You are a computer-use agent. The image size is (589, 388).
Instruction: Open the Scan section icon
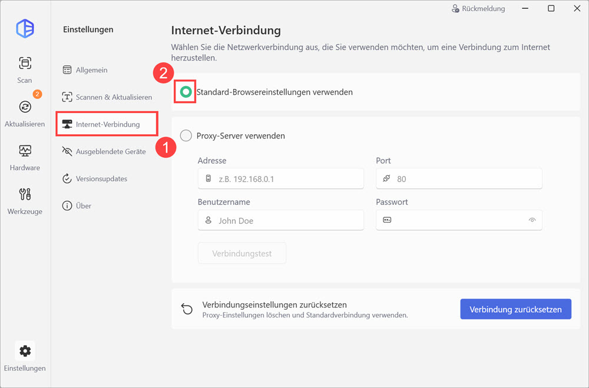point(25,63)
